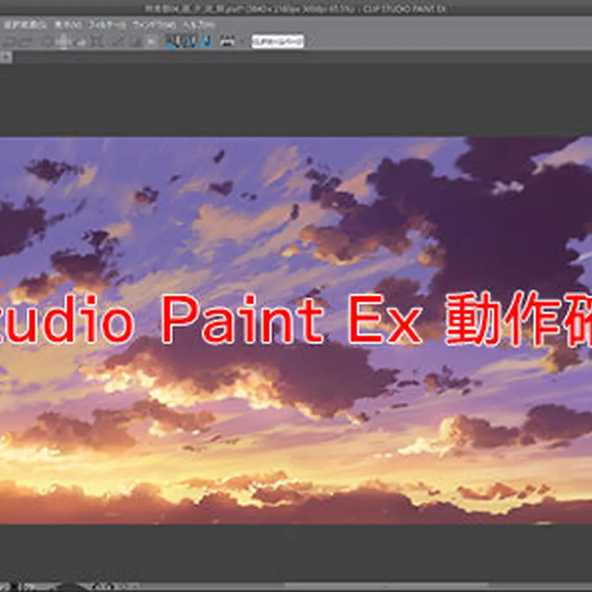
Task: Toggle the first blue snap icon
Action: coord(172,41)
